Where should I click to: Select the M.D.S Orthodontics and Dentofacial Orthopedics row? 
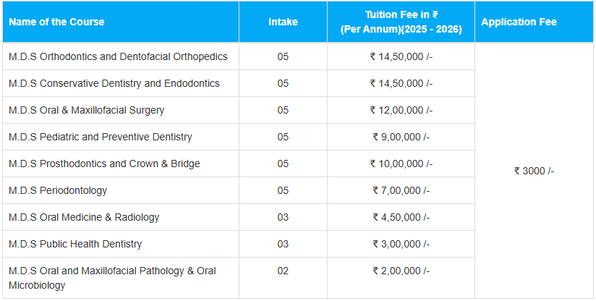[118, 56]
